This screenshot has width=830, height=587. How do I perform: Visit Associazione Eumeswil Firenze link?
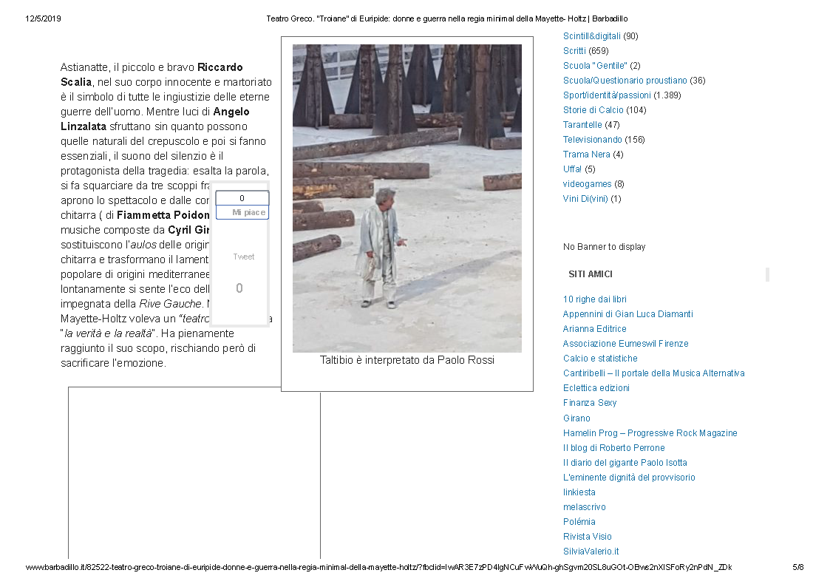coord(626,344)
